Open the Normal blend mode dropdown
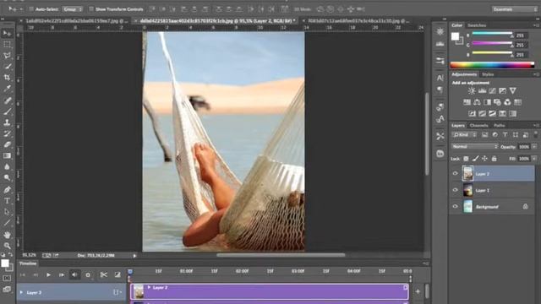The height and width of the screenshot is (304, 541). [475, 146]
